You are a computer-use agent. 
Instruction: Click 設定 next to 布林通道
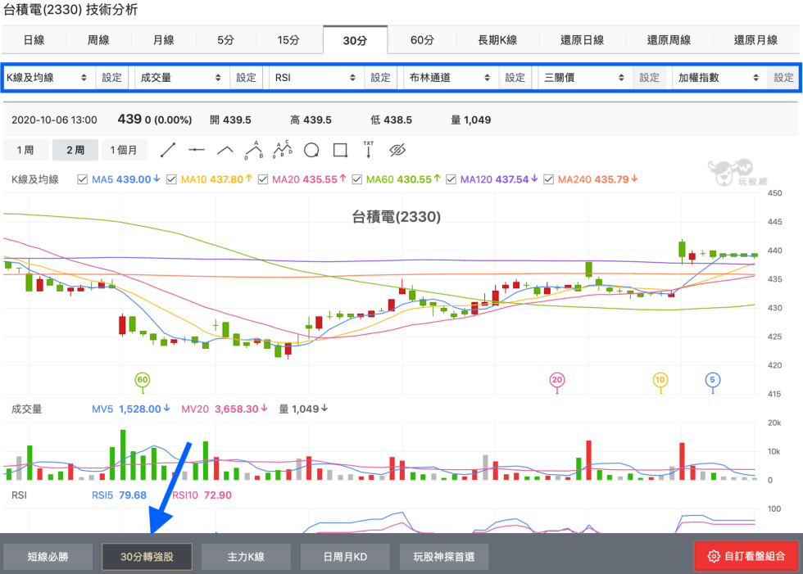(x=515, y=78)
